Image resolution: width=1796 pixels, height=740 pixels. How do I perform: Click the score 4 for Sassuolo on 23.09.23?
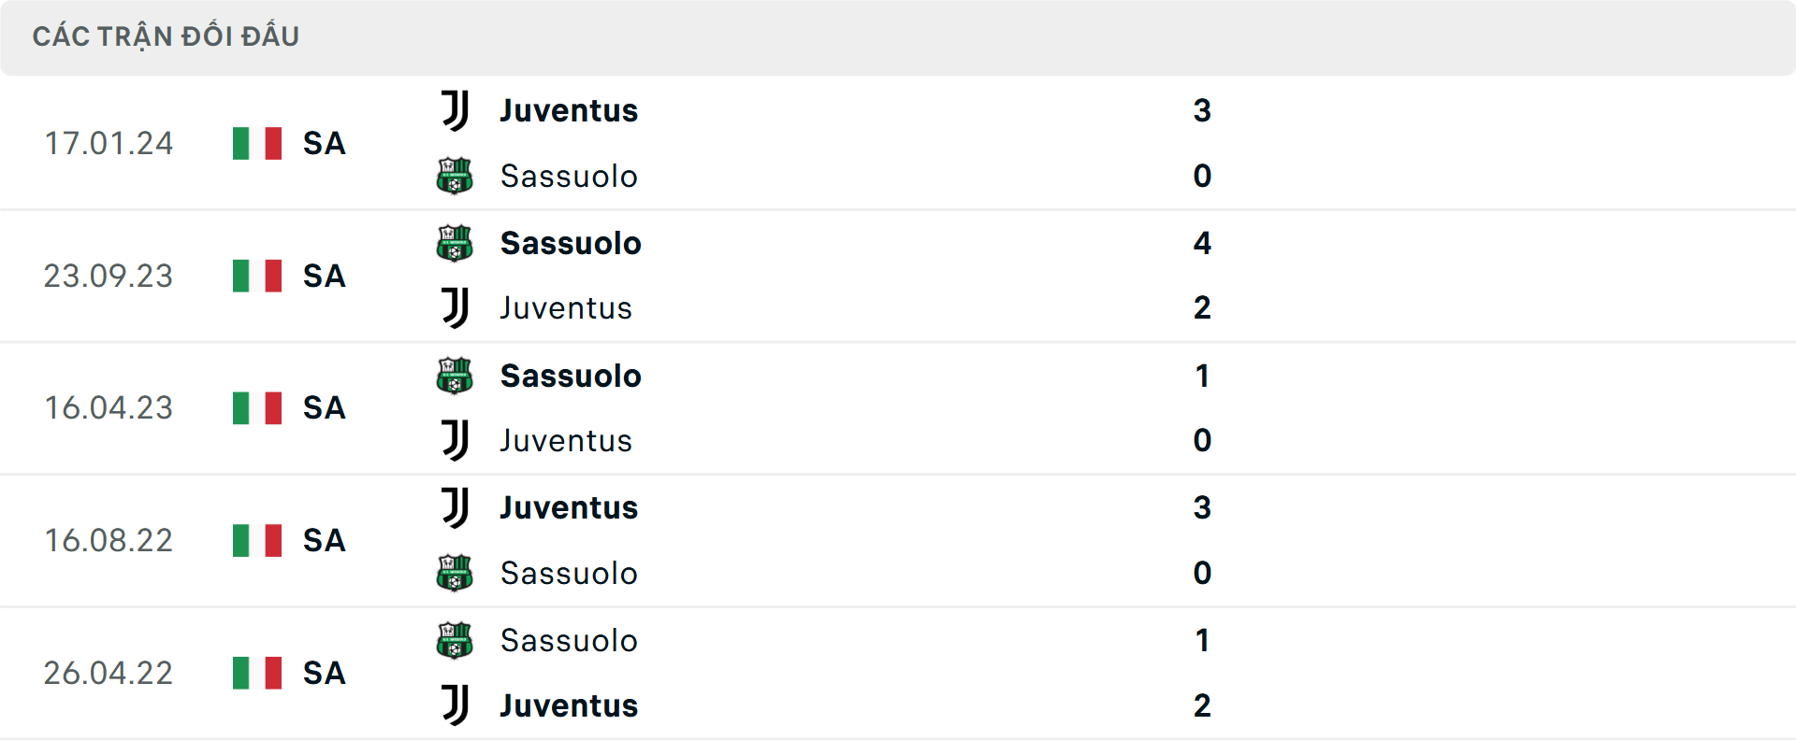(1204, 242)
